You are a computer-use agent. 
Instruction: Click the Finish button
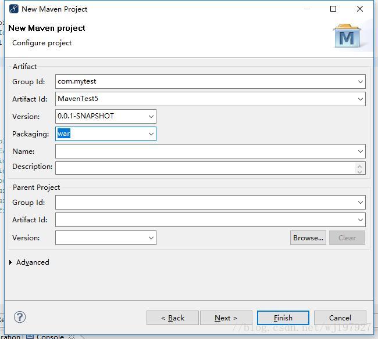283,318
